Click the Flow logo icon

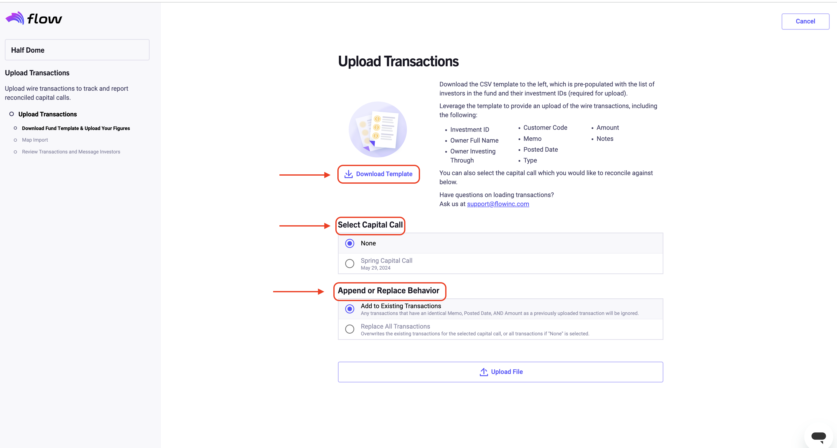[x=15, y=18]
